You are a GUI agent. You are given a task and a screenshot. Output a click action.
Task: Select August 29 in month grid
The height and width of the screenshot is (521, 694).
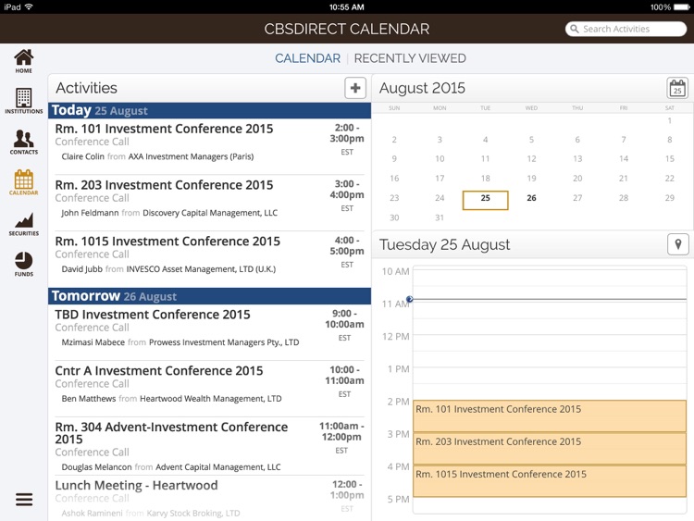(x=670, y=198)
